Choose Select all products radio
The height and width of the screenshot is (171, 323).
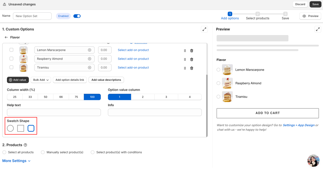tap(4, 152)
